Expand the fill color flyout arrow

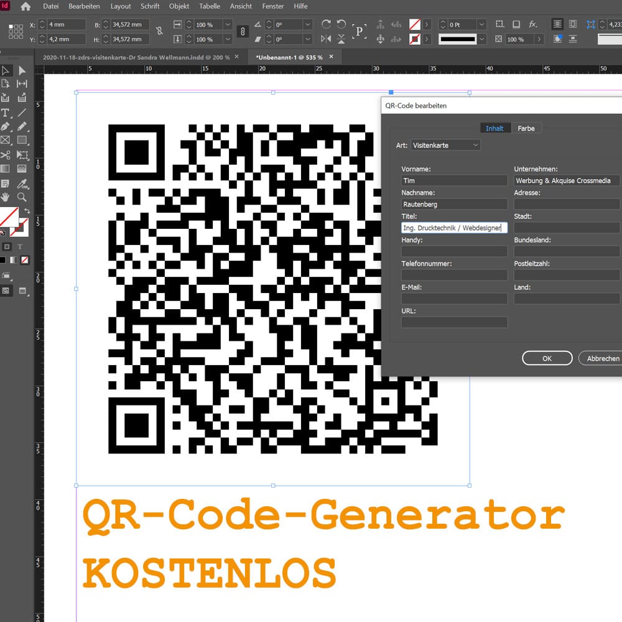coord(427,25)
